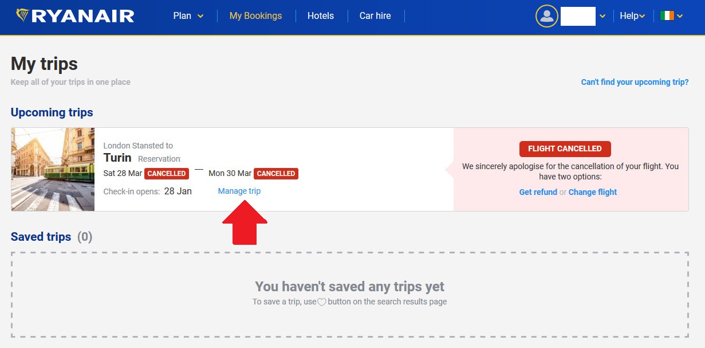Click the red FLIGHT CANCELLED badge
This screenshot has width=705, height=348.
(565, 148)
